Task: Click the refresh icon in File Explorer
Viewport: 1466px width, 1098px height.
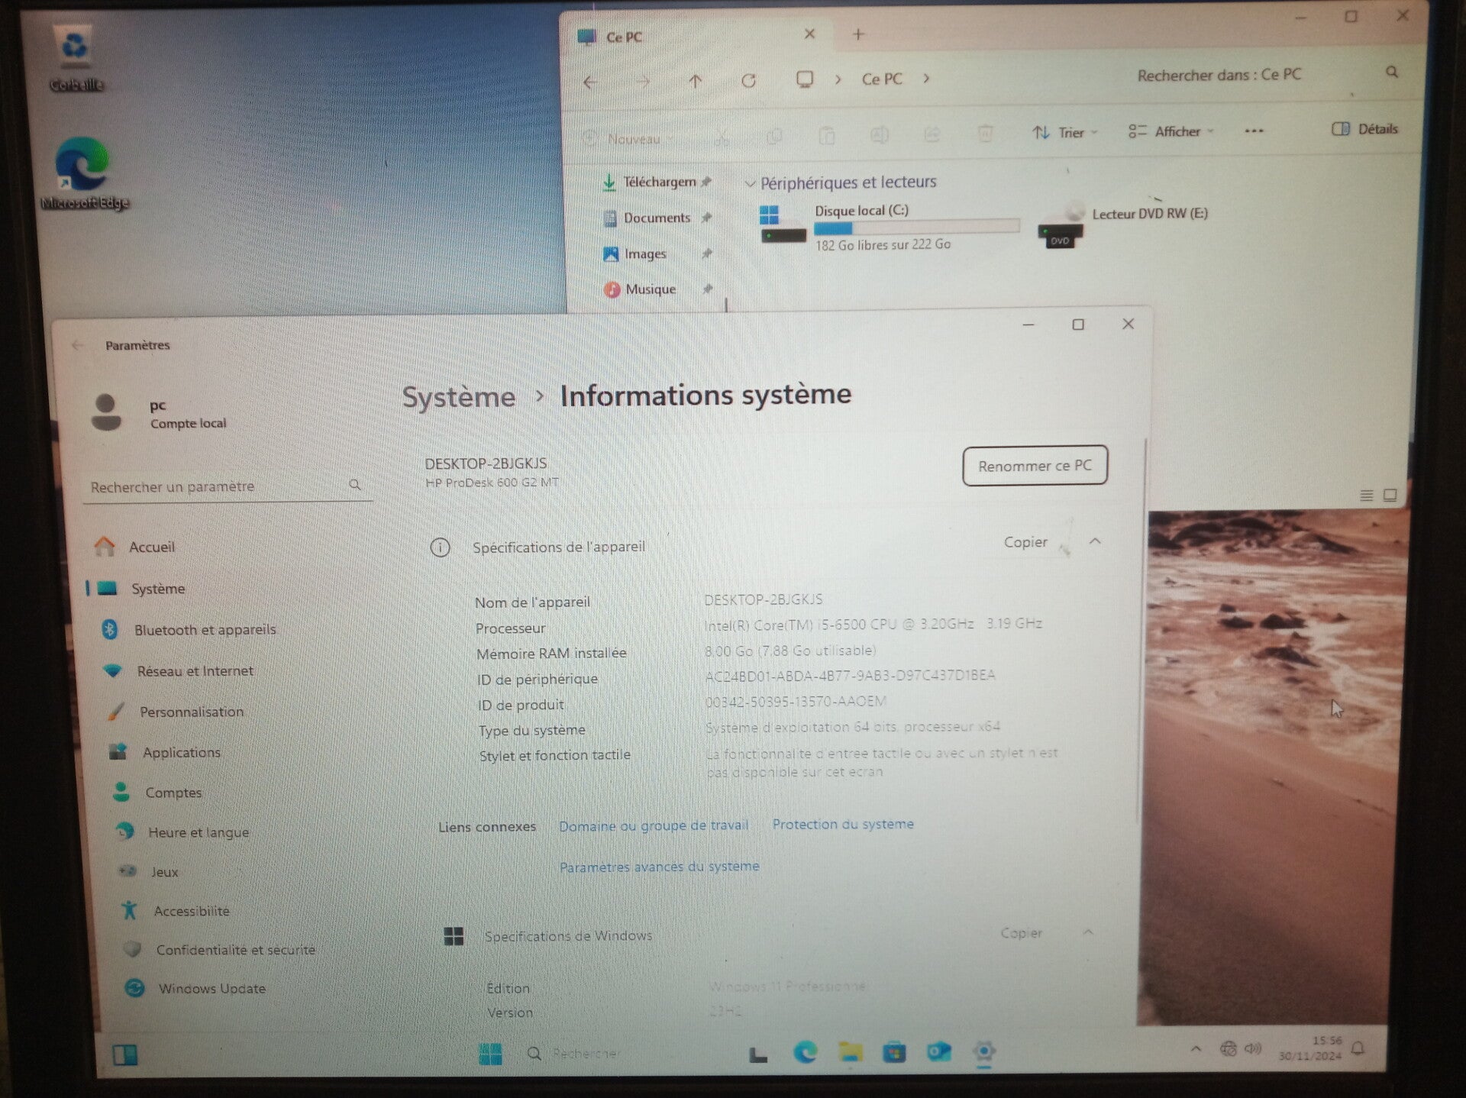Action: coord(748,81)
